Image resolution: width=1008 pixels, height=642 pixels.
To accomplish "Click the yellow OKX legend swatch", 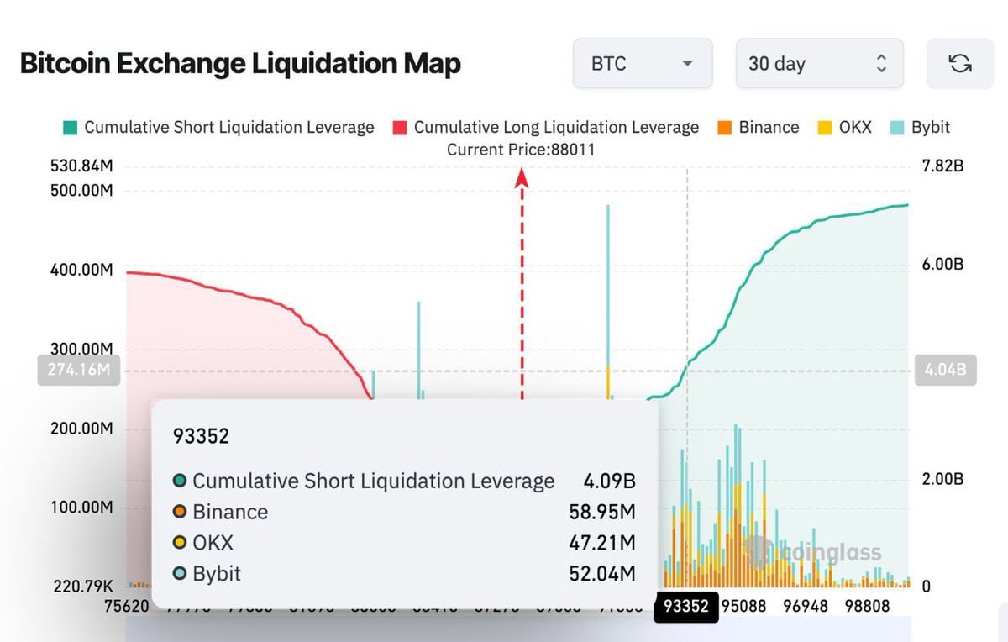I will (x=825, y=128).
